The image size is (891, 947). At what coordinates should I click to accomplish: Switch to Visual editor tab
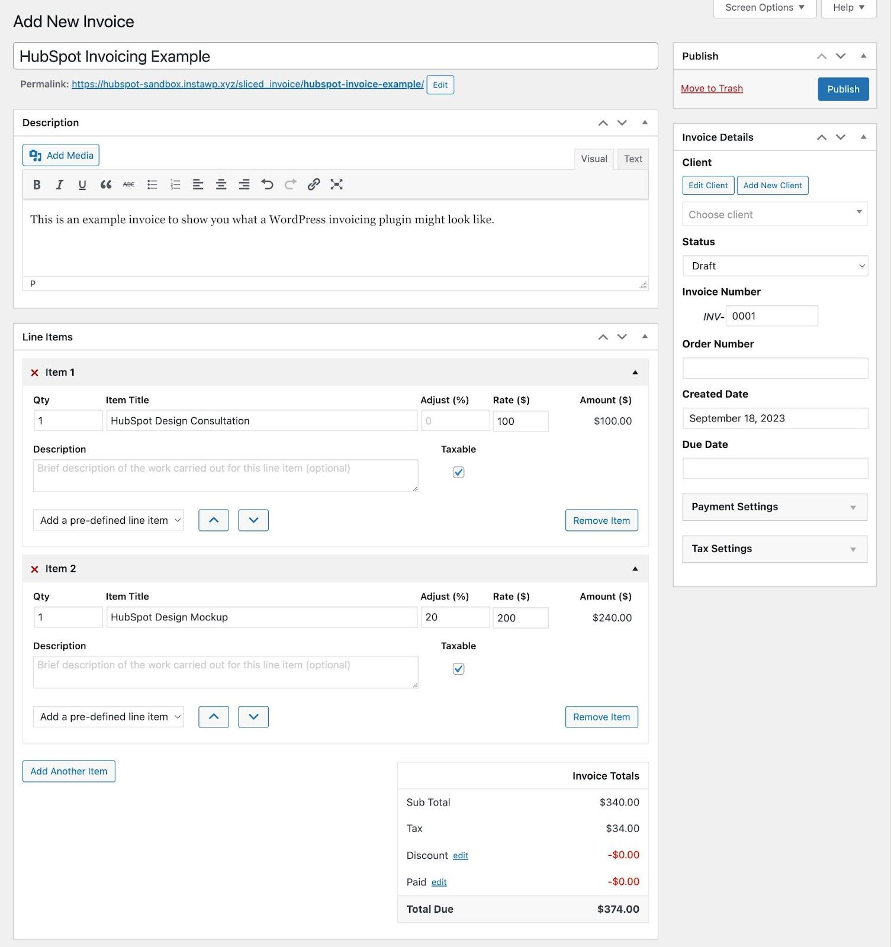[594, 159]
